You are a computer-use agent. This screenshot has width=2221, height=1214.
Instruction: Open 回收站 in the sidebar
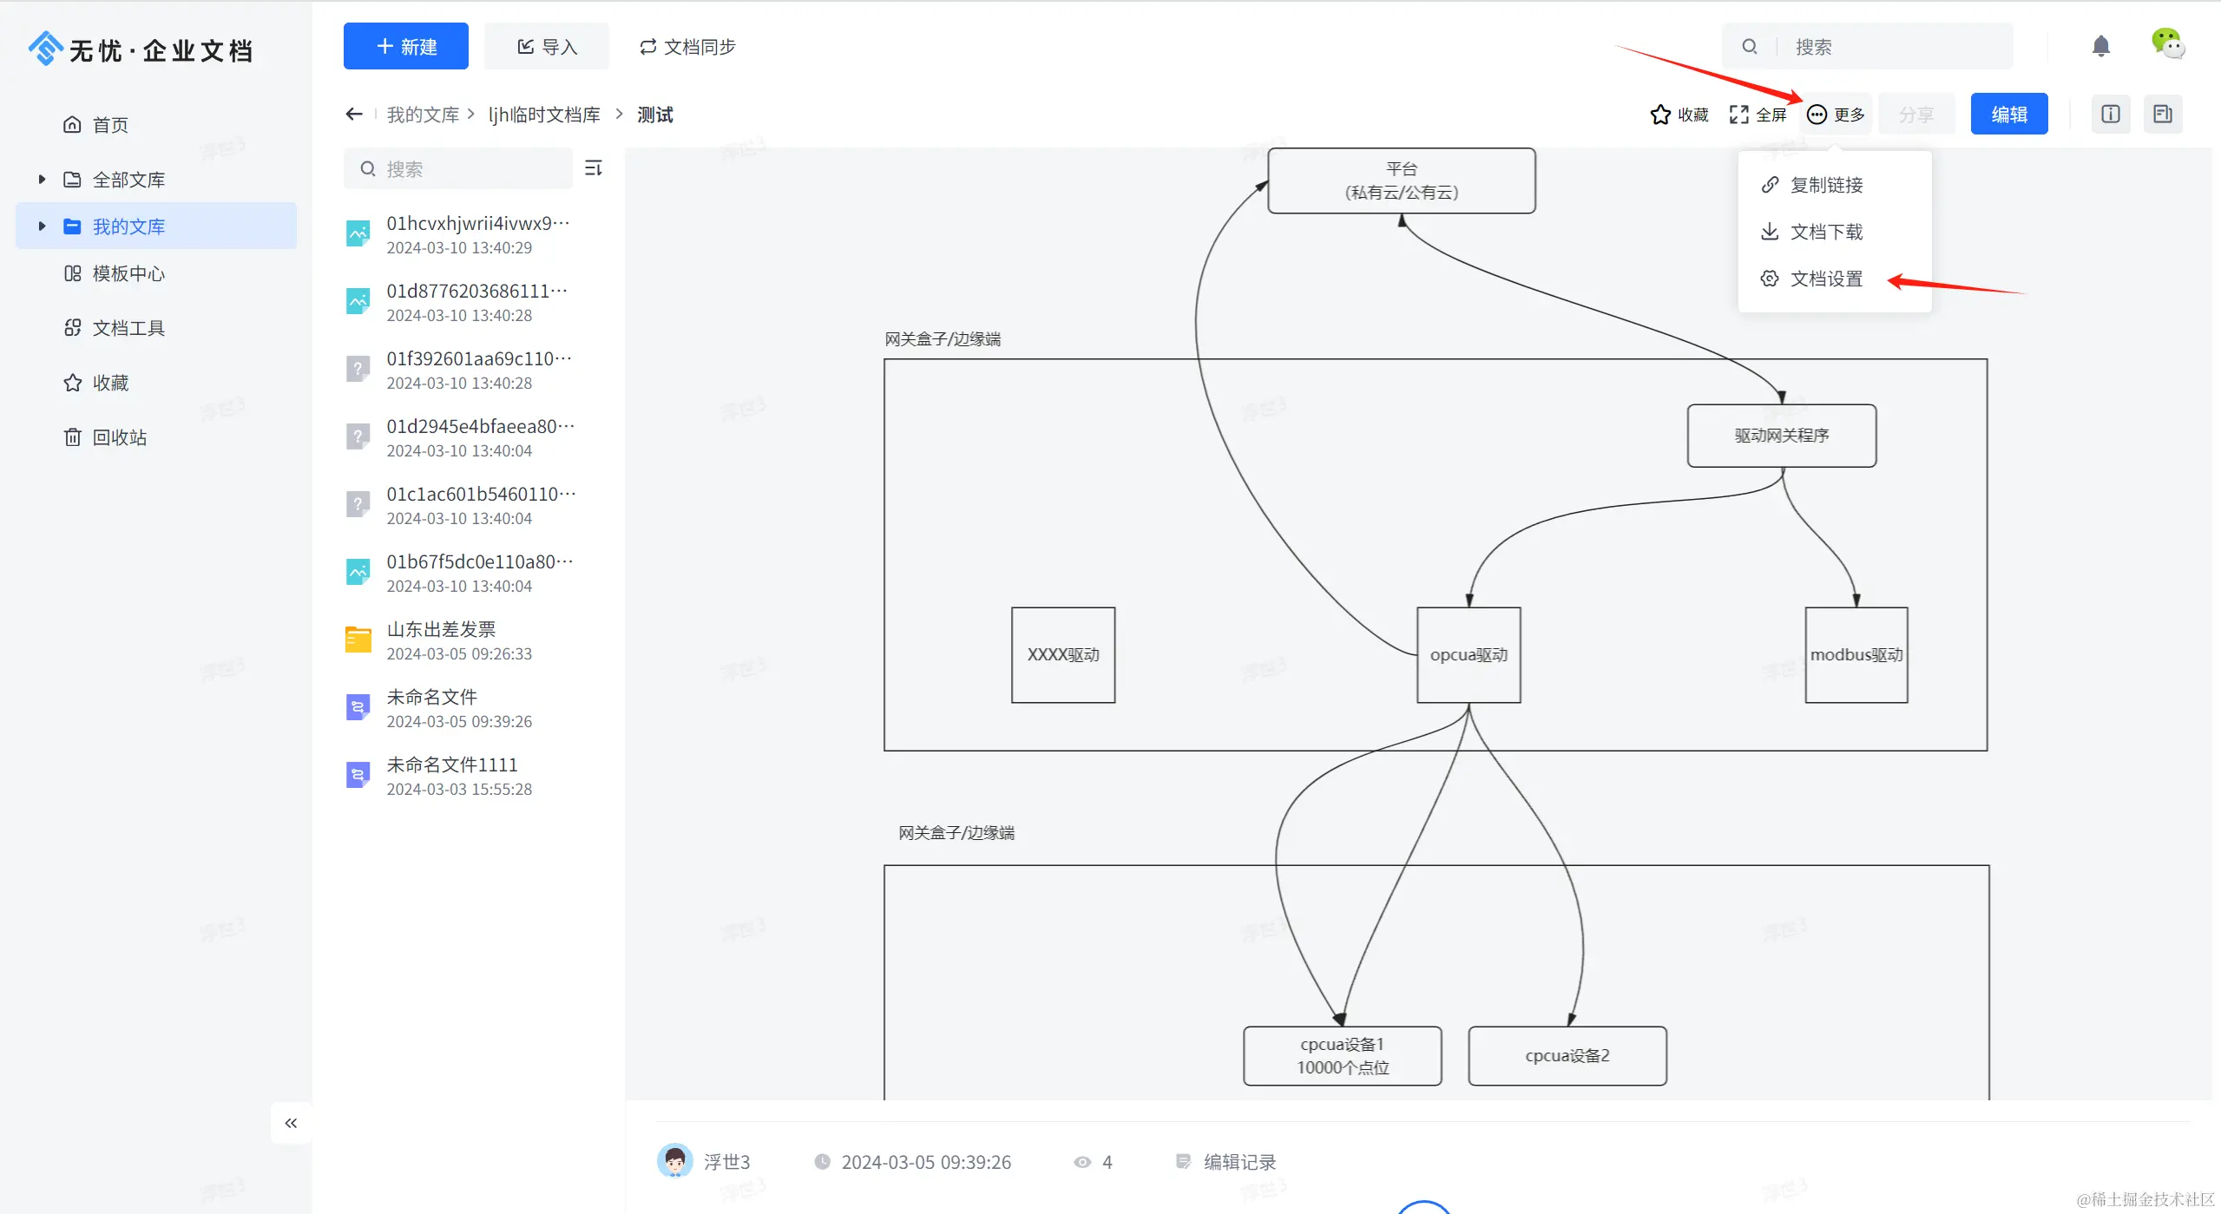(119, 437)
